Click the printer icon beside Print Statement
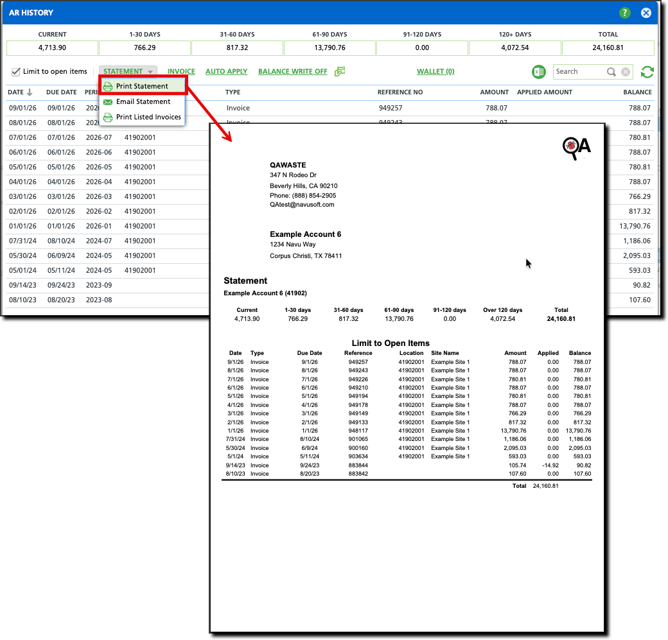Screen dimensions: 668x640 pyautogui.click(x=108, y=87)
